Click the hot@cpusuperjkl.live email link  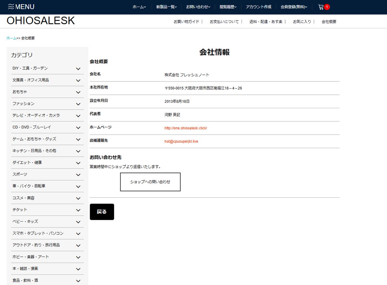point(181,141)
